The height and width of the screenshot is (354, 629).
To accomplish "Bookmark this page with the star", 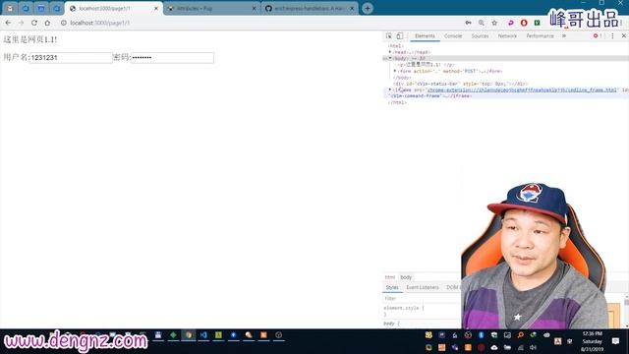I will pos(494,23).
